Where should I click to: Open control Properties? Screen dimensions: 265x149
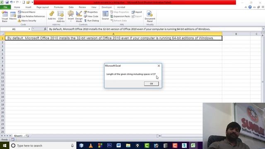pyautogui.click(x=91, y=12)
